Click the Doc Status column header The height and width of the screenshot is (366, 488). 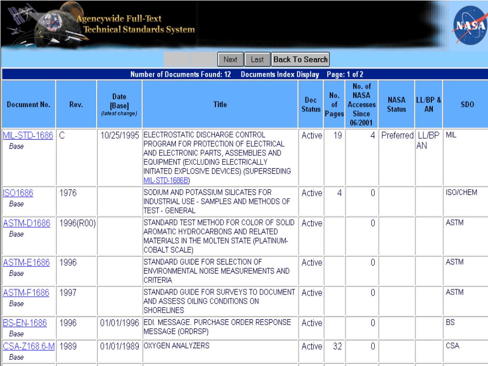pos(311,104)
